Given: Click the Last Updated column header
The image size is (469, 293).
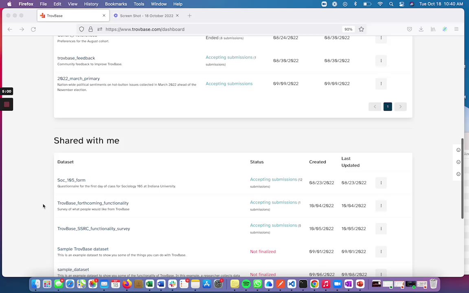Looking at the screenshot, I should coord(351,162).
